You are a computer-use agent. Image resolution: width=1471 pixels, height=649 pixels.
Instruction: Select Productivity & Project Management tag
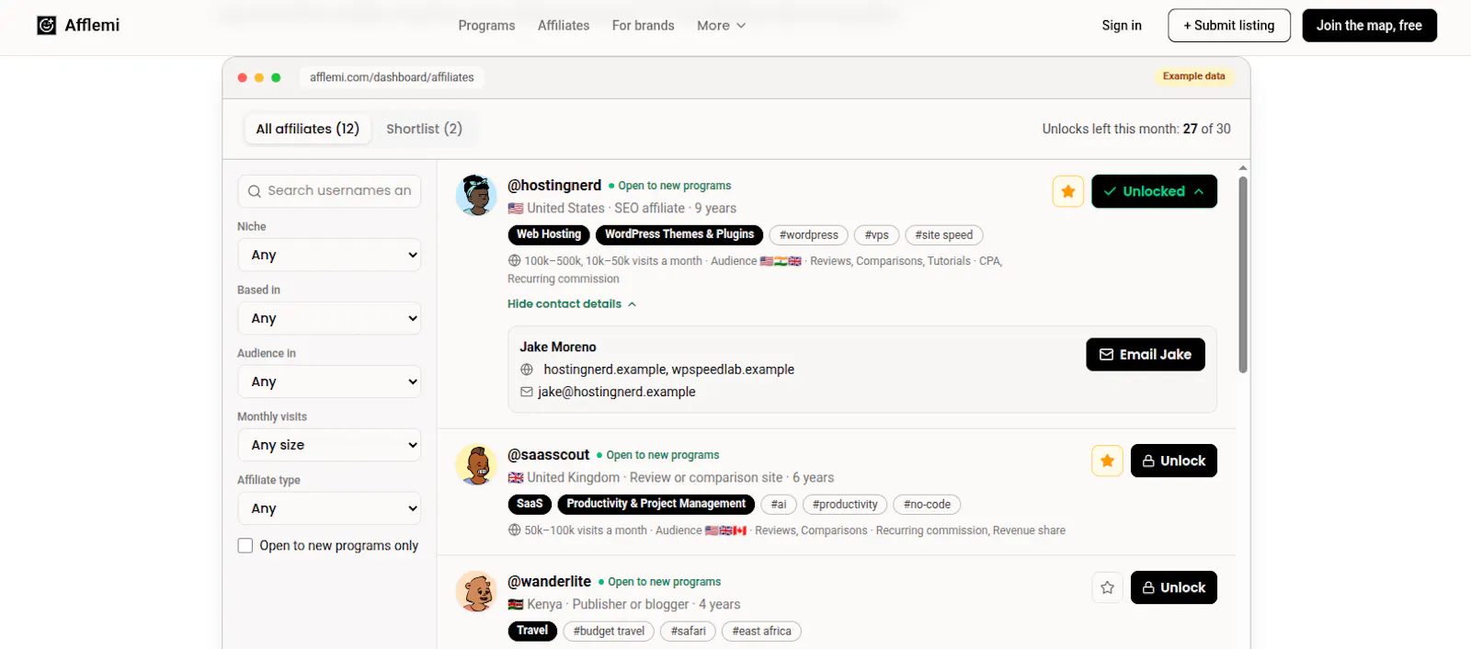tap(656, 504)
